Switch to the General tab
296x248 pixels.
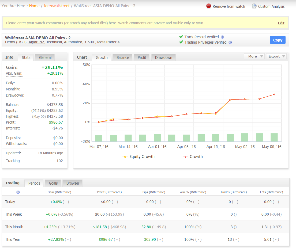point(45,58)
